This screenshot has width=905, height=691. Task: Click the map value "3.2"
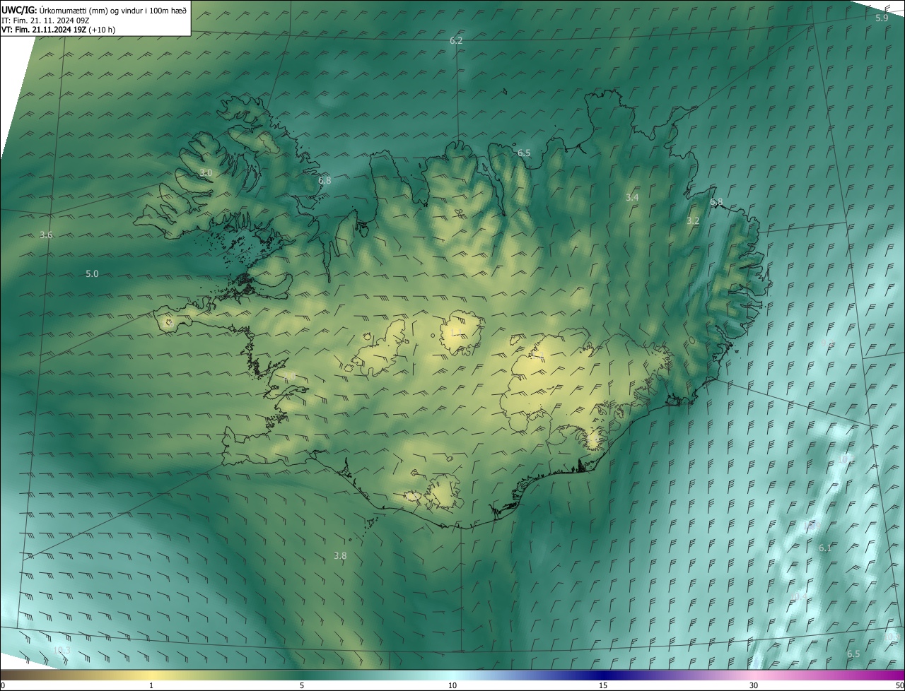(693, 220)
